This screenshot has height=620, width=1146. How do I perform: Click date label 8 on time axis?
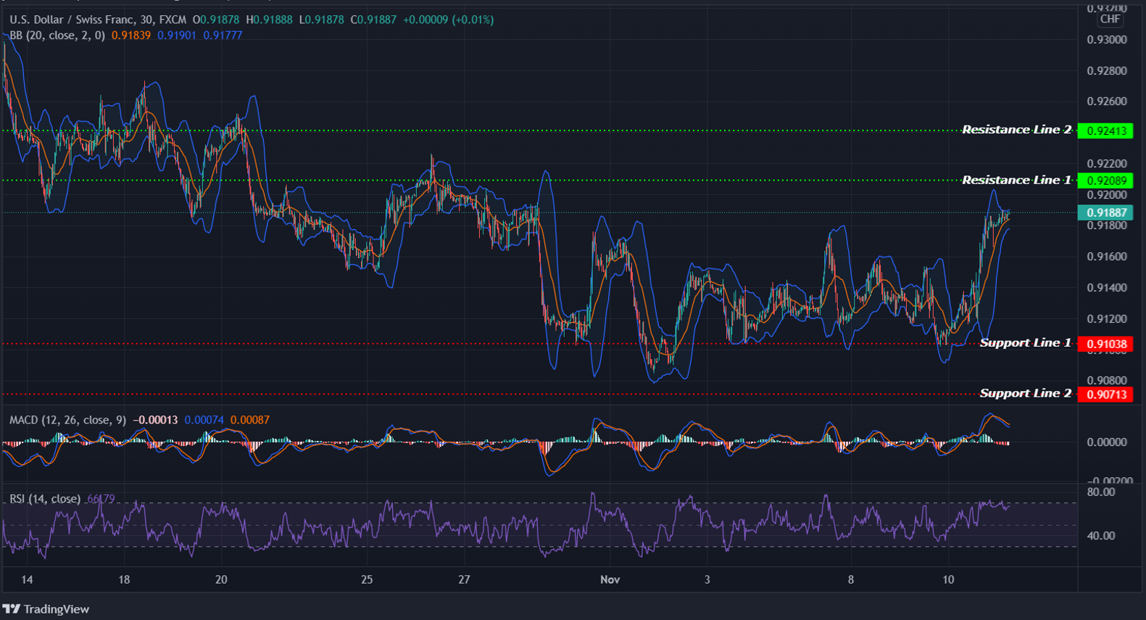851,579
